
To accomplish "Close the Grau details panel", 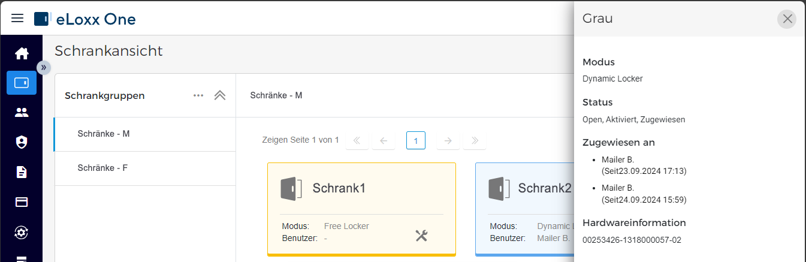I will click(x=787, y=19).
